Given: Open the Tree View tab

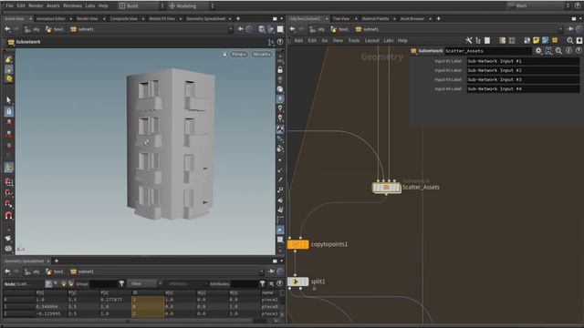Looking at the screenshot, I should click(341, 18).
